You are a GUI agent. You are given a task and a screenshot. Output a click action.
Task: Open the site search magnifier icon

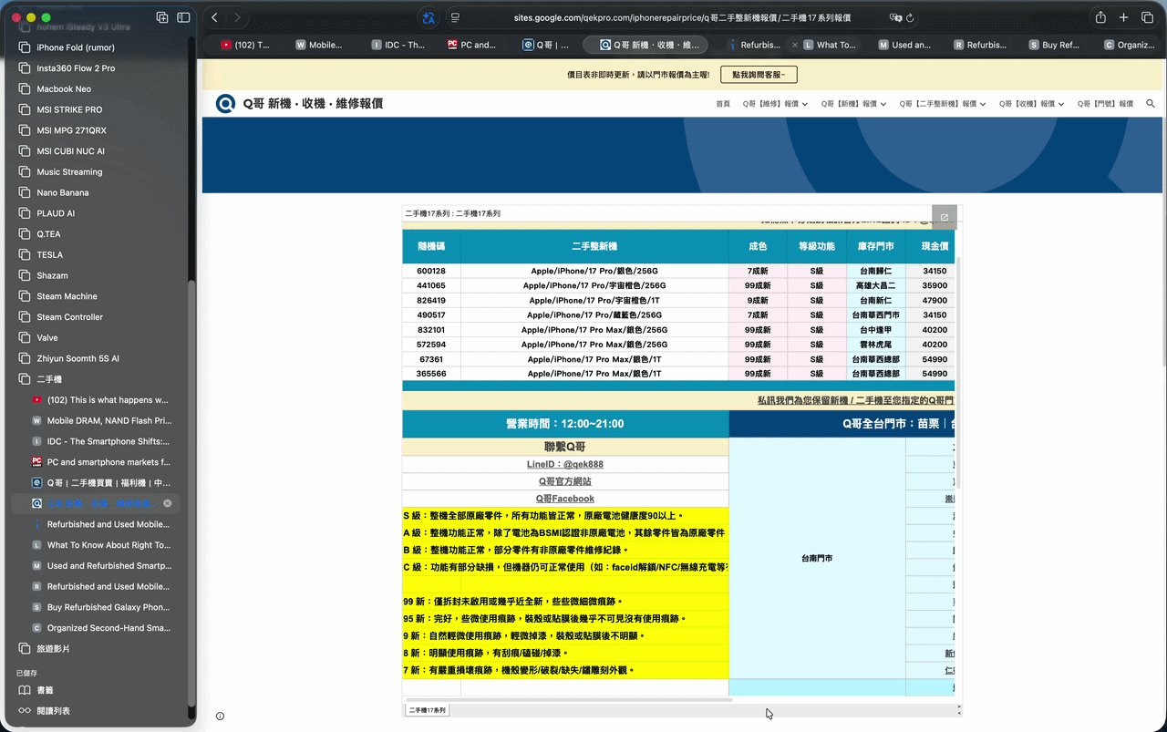click(1150, 104)
